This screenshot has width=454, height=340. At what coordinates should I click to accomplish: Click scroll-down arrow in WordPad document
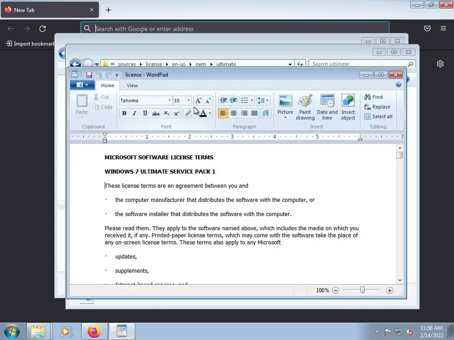[400, 280]
